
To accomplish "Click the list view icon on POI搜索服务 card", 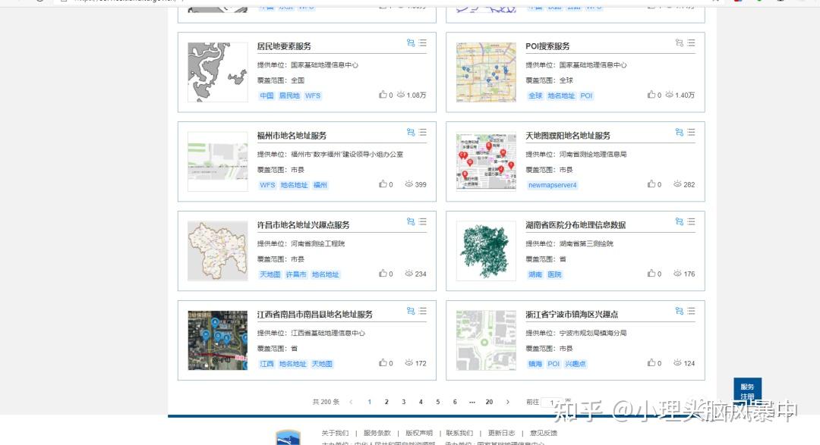I will coord(691,43).
